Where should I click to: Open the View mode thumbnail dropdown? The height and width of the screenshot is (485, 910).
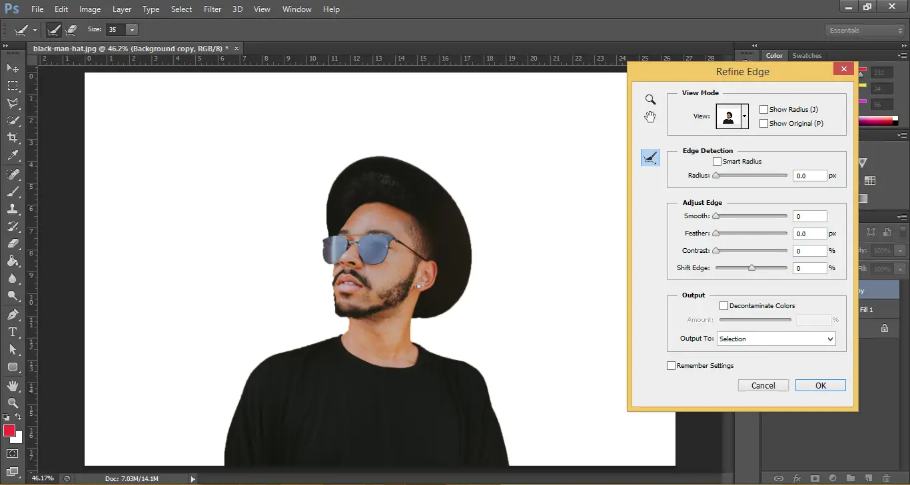(745, 116)
